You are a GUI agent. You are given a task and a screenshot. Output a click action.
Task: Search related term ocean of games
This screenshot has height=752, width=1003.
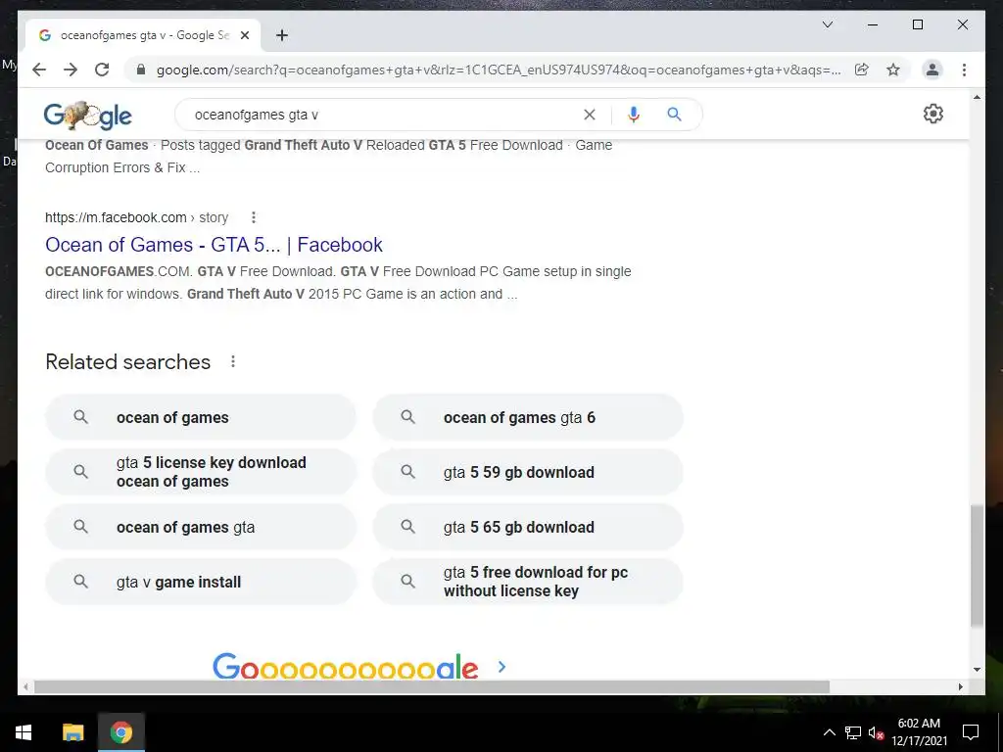[200, 417]
